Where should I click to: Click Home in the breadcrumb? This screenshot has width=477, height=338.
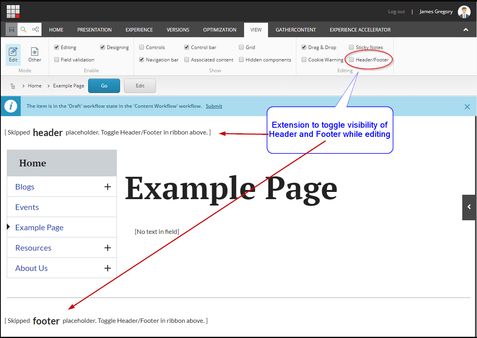coord(35,86)
